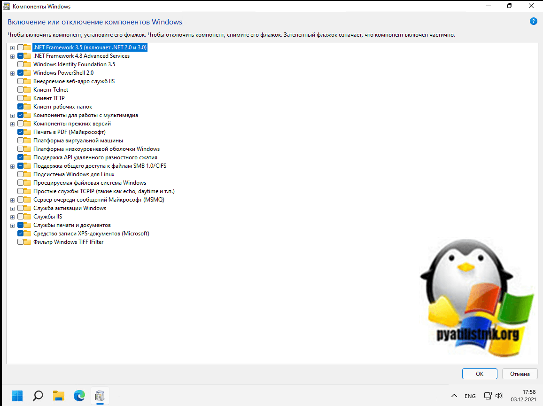This screenshot has width=543, height=406.
Task: Click the Windows Components title bar icon
Action: pos(6,6)
